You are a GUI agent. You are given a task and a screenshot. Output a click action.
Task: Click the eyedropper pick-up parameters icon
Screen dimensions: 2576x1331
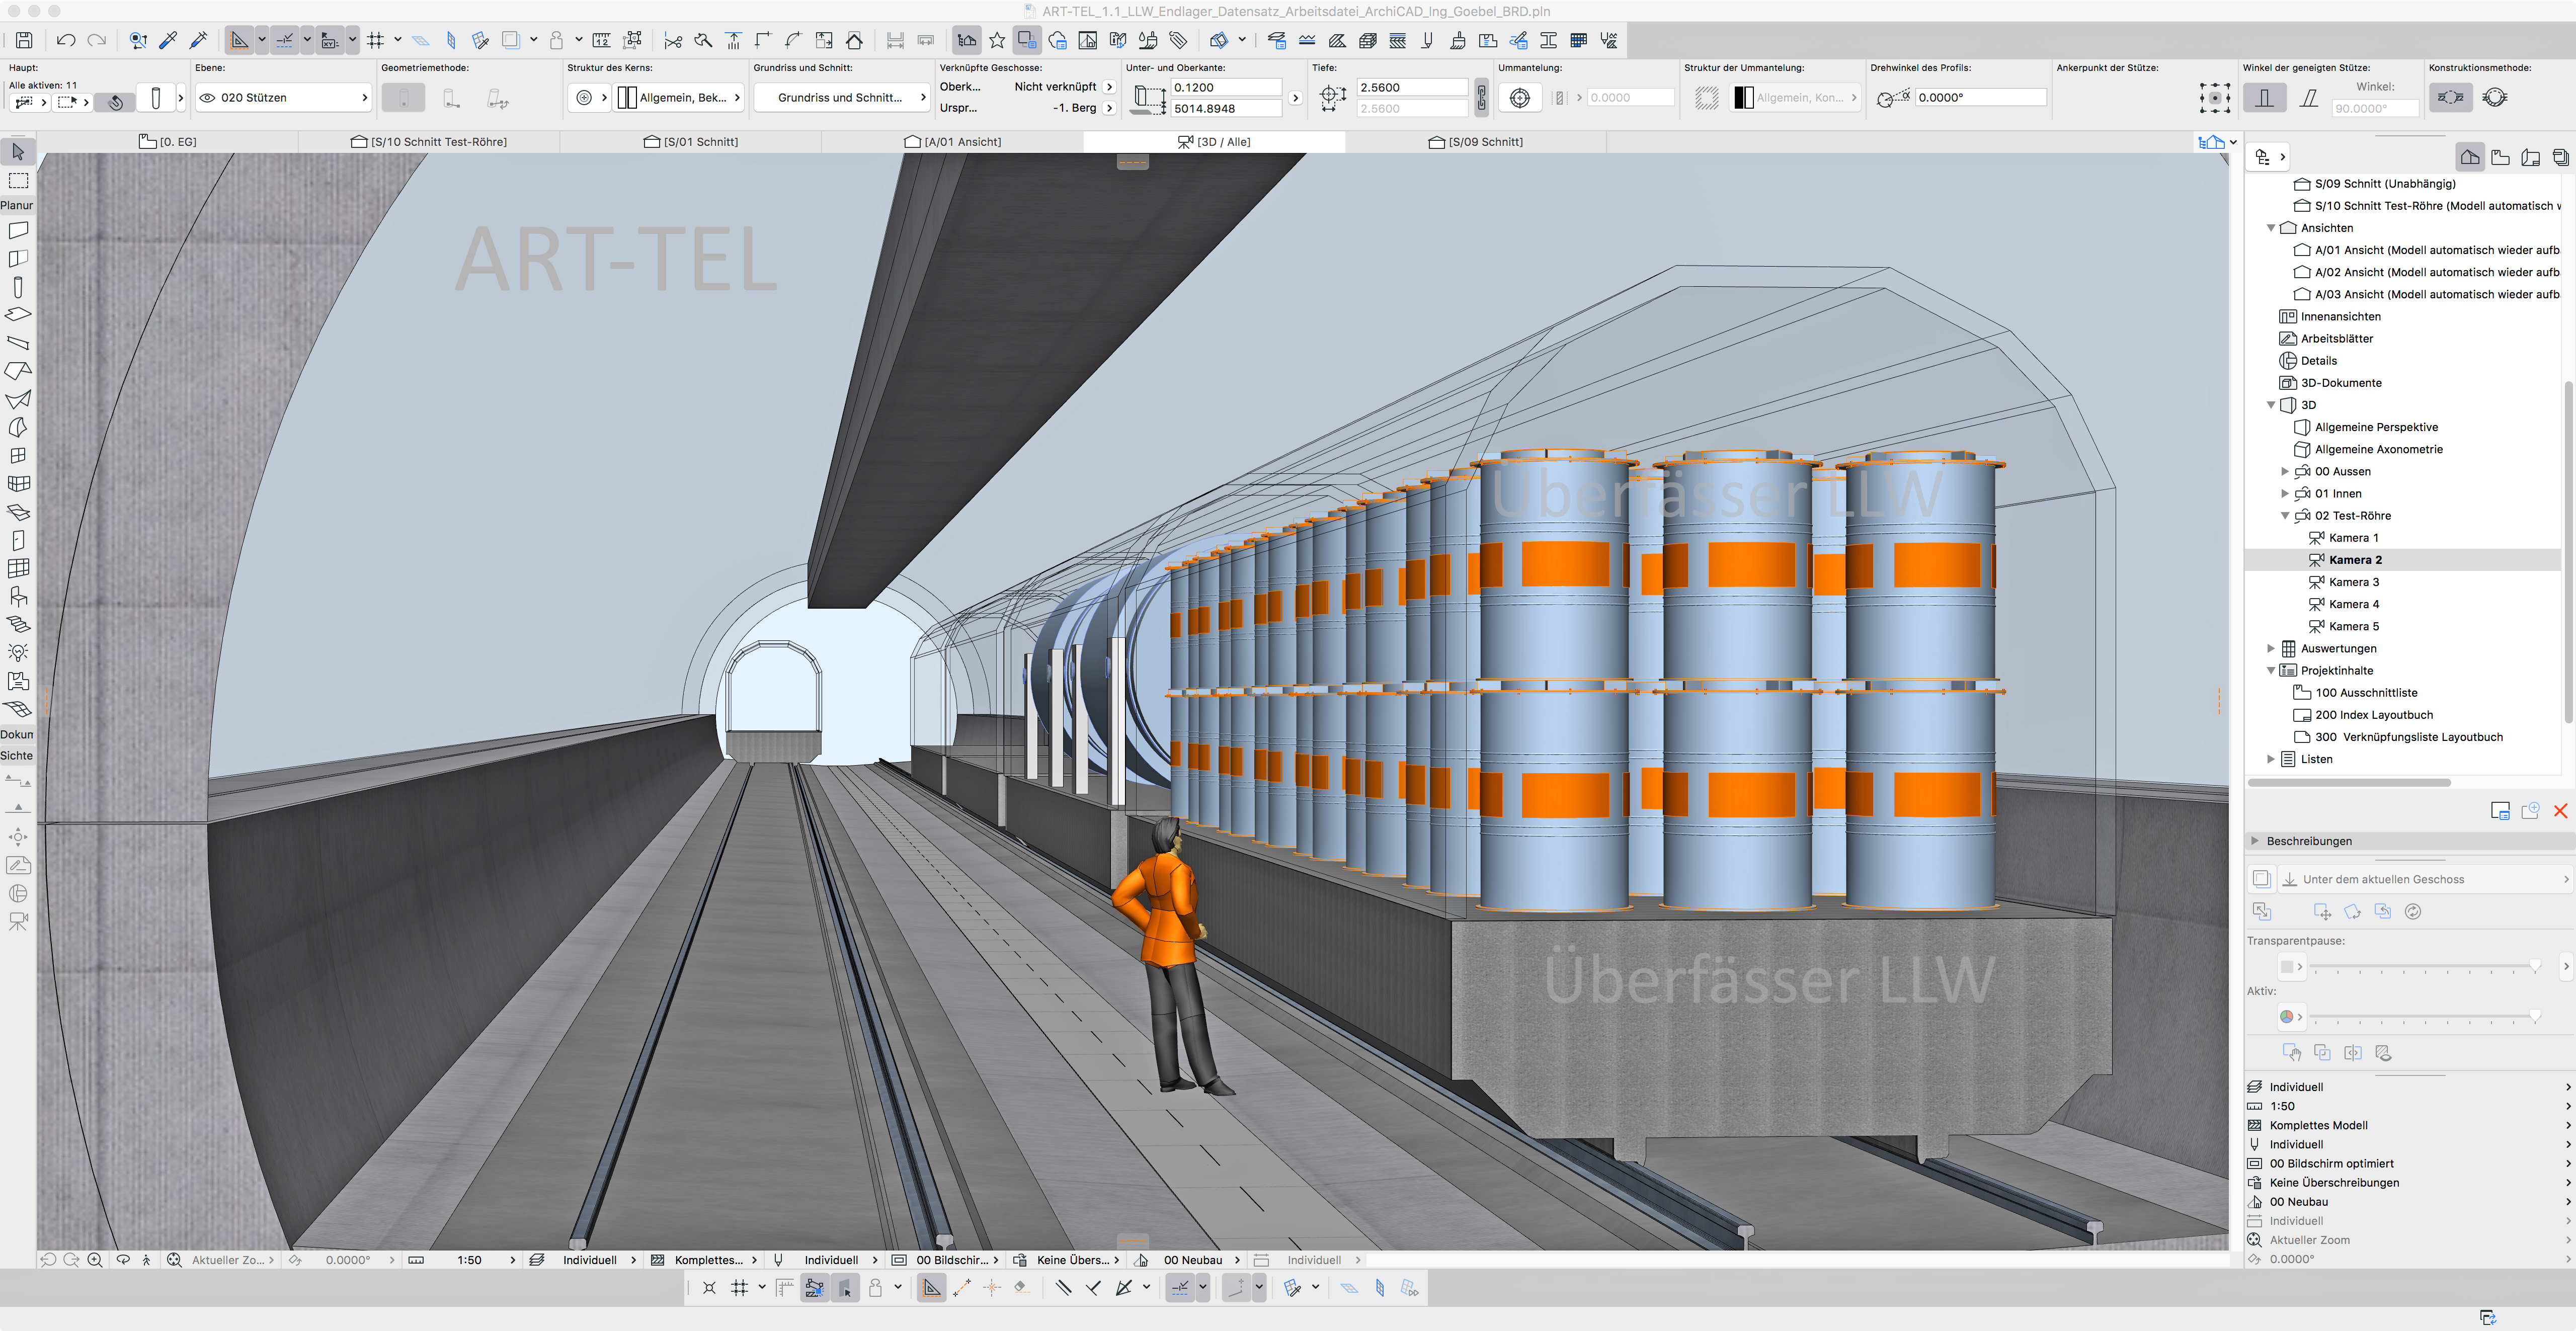coord(168,40)
